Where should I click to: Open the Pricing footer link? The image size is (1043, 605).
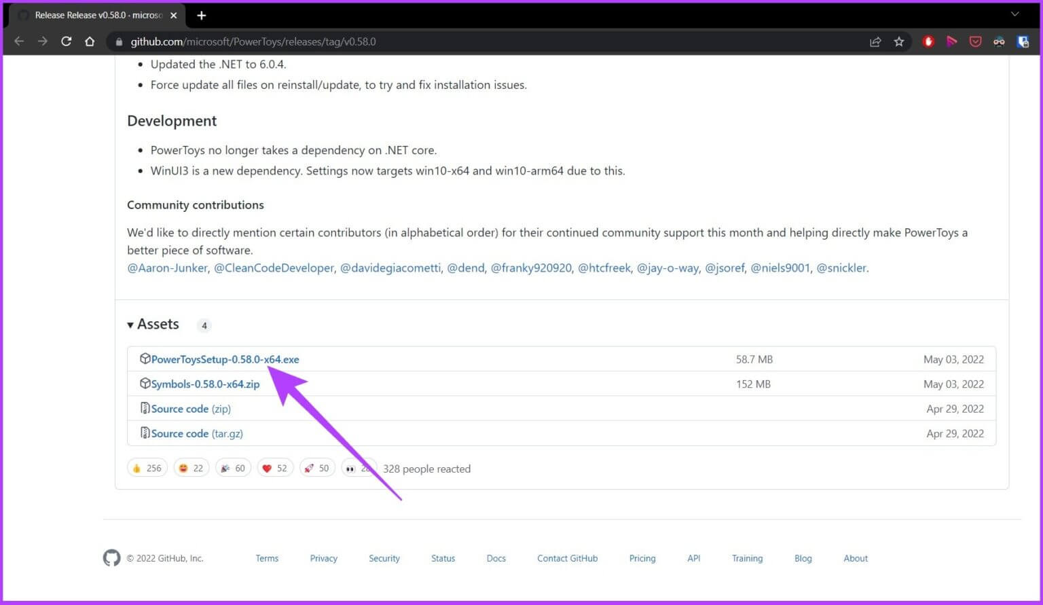pyautogui.click(x=642, y=558)
